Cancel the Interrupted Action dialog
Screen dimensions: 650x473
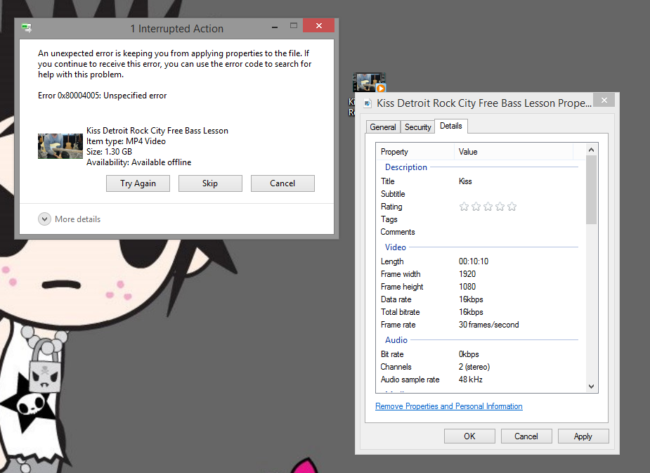tap(282, 183)
